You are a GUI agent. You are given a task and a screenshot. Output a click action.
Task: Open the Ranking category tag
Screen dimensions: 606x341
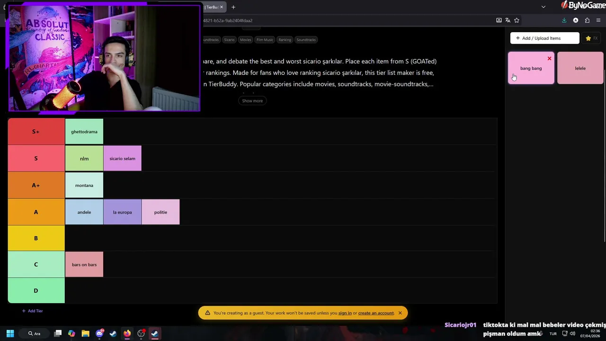[285, 40]
